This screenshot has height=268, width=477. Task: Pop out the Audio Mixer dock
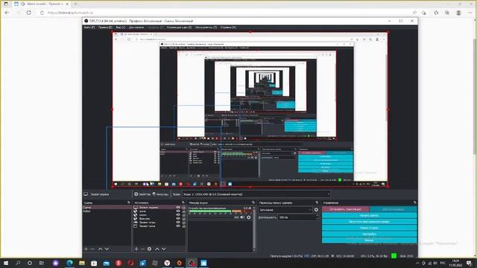coord(253,202)
